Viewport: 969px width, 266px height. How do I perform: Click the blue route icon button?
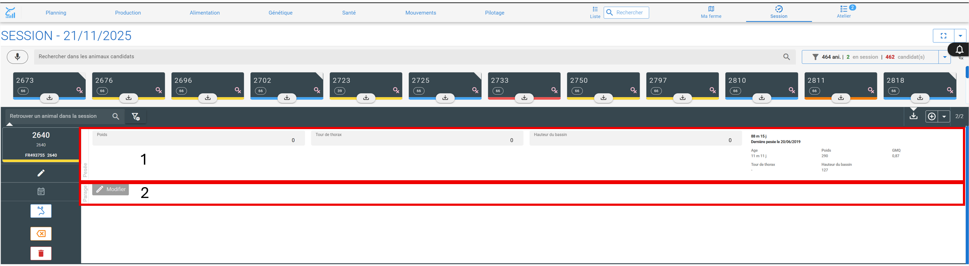click(41, 211)
